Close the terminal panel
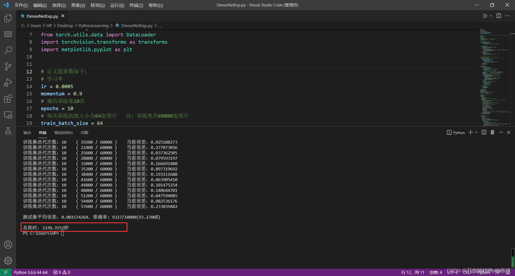 [x=509, y=132]
